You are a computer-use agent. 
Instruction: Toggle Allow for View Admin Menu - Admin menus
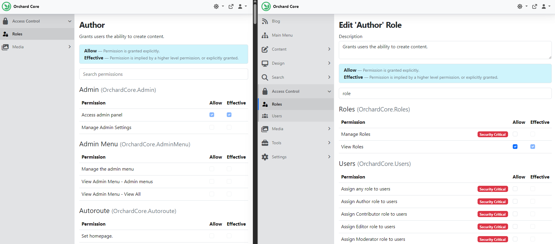[x=212, y=181]
